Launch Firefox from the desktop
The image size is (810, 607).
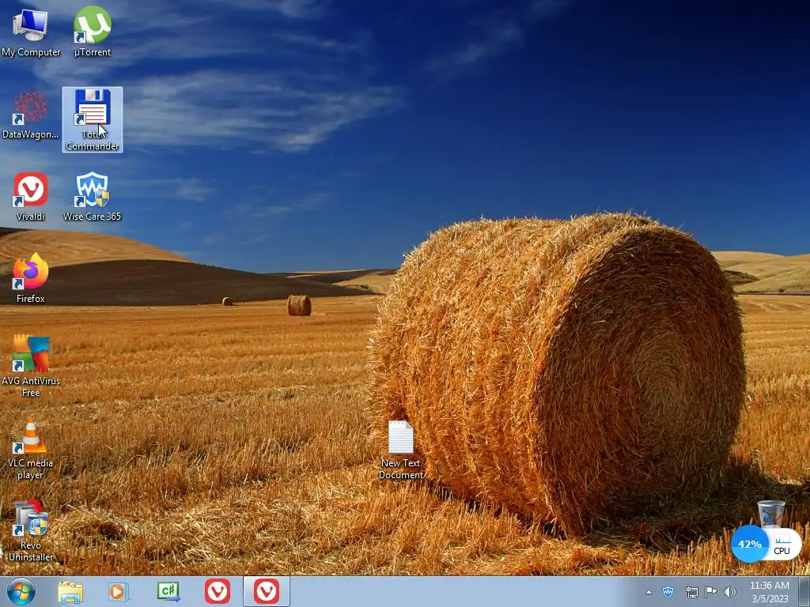pos(31,279)
